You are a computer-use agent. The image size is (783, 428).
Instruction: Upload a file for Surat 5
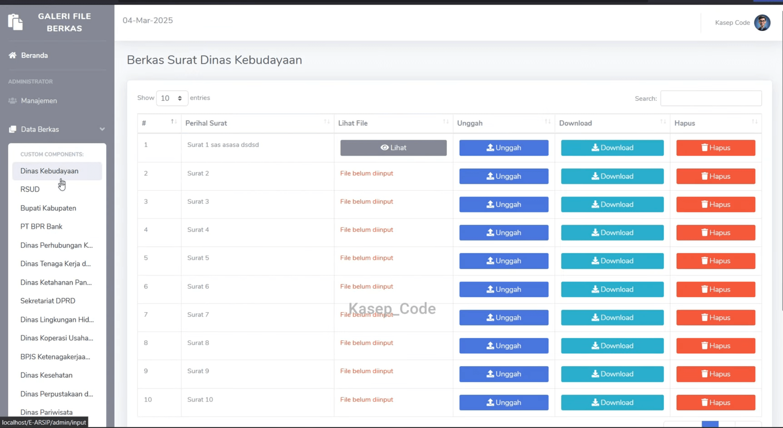click(504, 261)
